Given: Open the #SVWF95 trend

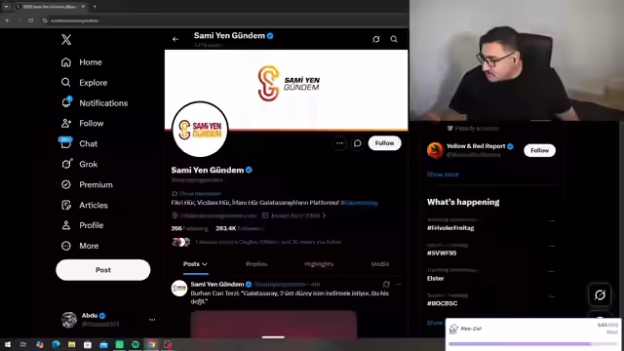Looking at the screenshot, I should (x=442, y=253).
